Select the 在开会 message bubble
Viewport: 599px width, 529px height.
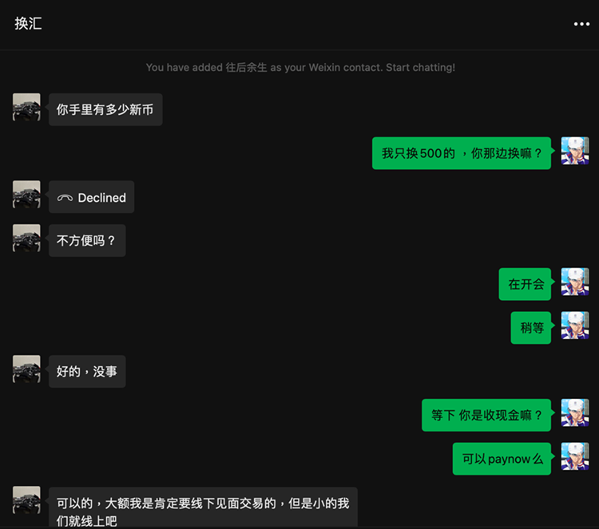[x=525, y=284]
